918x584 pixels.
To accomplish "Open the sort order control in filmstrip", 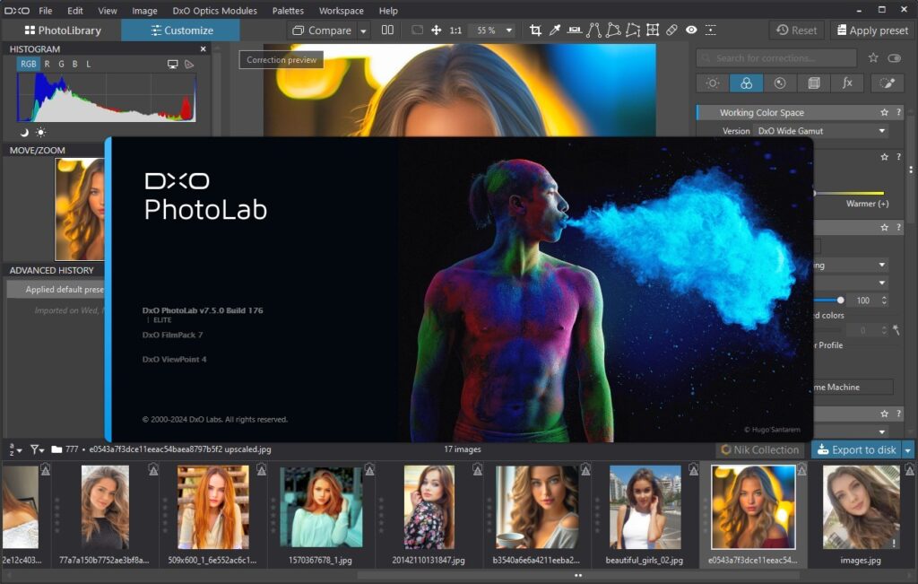I will click(15, 449).
